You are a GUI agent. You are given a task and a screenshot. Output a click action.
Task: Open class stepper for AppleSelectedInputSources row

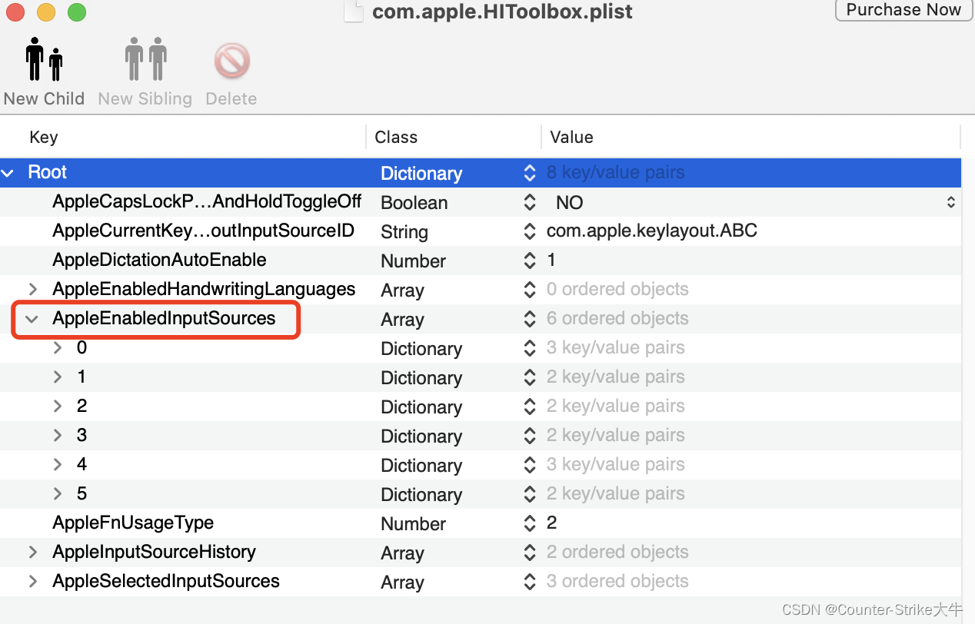[x=530, y=582]
